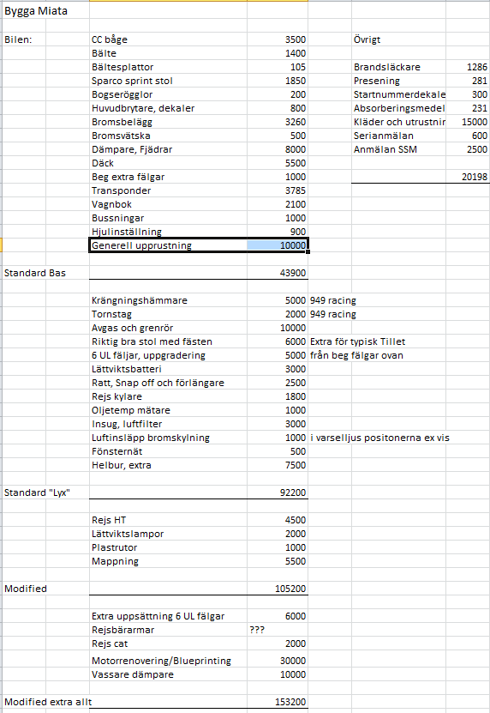This screenshot has width=490, height=713.
Task: Click the 'Beg extra fälgar' cell
Action: pyautogui.click(x=168, y=177)
